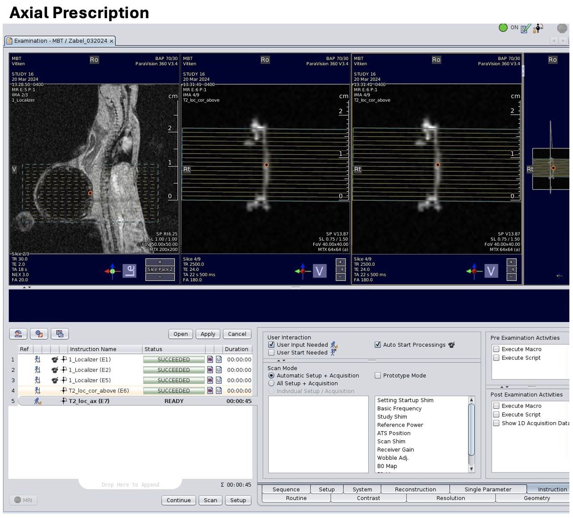Click document icon in 1_Localizer (E1) row
The width and height of the screenshot is (573, 518).
(x=219, y=359)
